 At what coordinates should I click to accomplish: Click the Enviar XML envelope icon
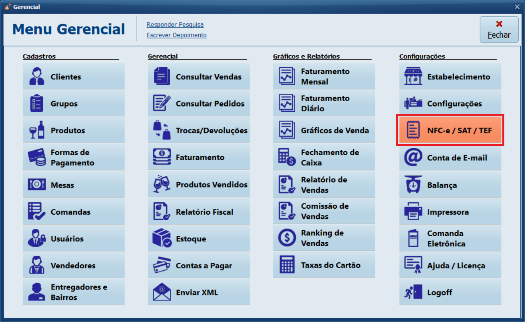pyautogui.click(x=162, y=293)
